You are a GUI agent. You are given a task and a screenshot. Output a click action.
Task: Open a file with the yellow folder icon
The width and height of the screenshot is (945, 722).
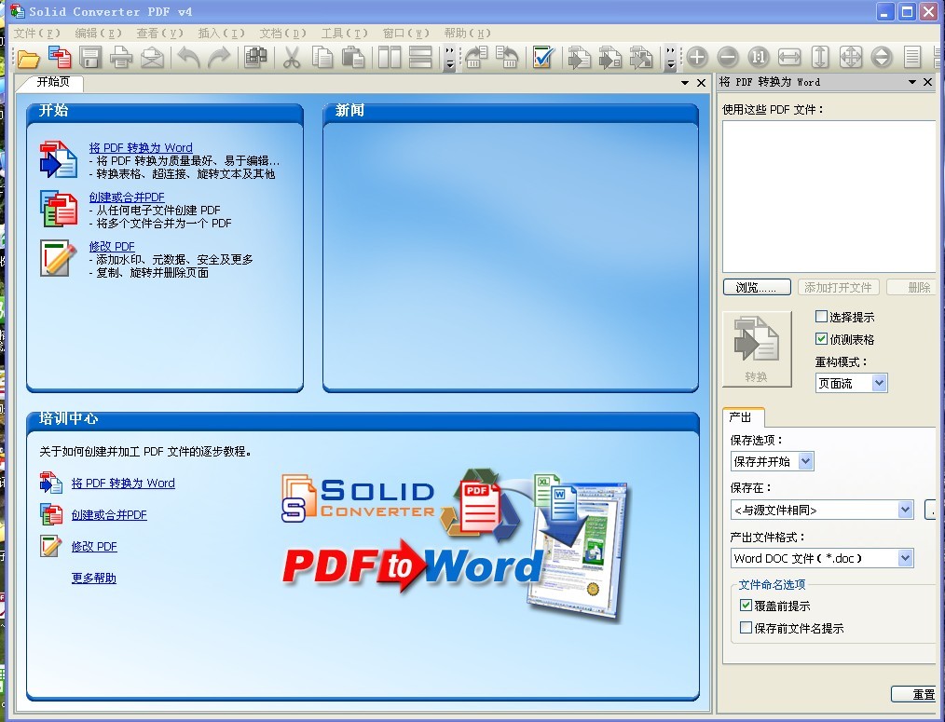[x=28, y=58]
